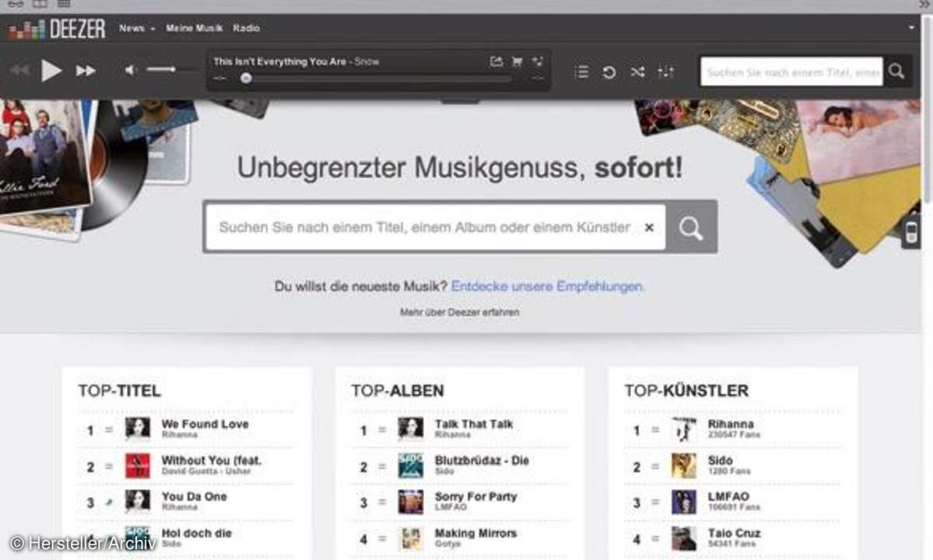Click David Guetta - Usher artist text
The width and height of the screenshot is (933, 560).
tap(206, 471)
